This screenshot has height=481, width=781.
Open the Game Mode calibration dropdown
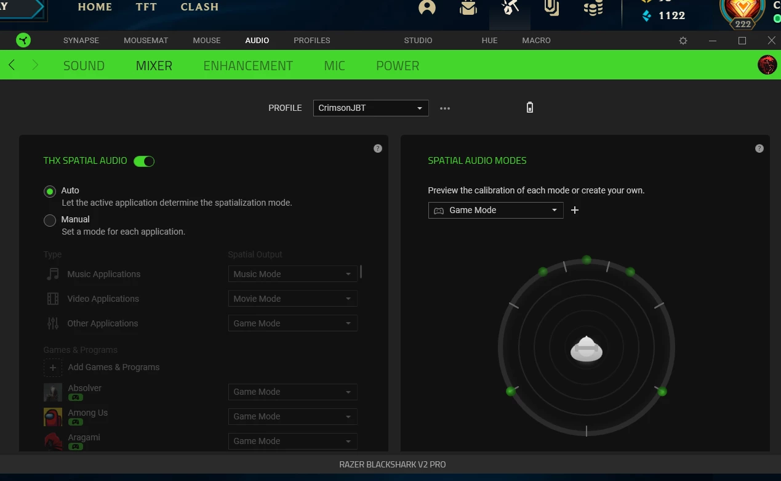[x=495, y=210]
